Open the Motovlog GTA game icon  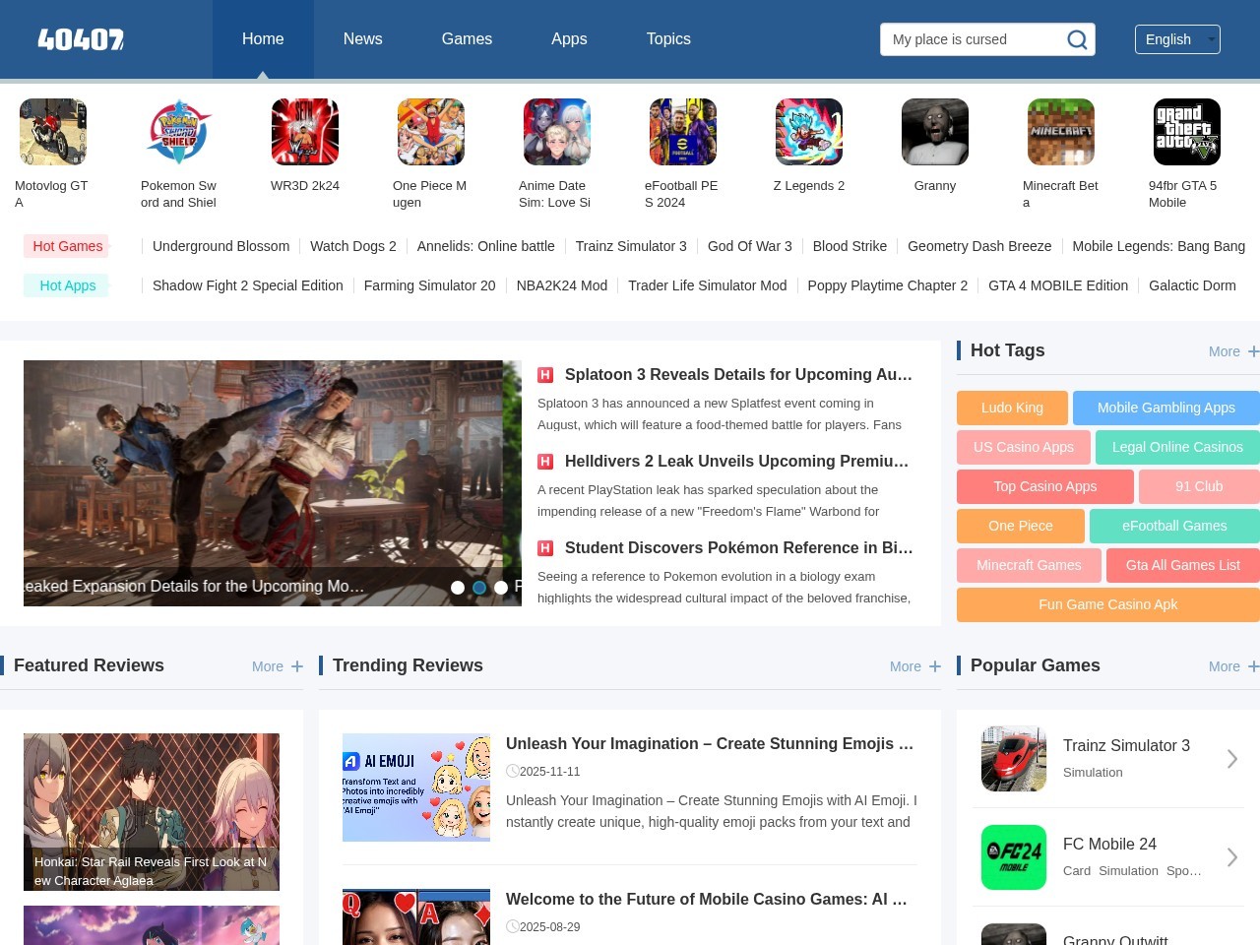pyautogui.click(x=53, y=132)
